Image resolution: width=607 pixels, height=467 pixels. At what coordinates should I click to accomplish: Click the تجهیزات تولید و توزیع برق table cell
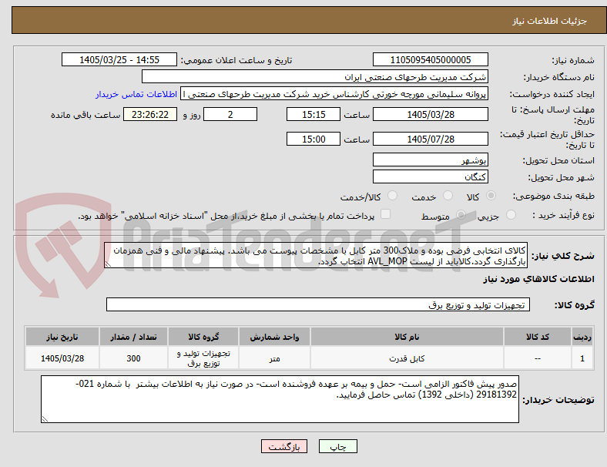(203, 358)
